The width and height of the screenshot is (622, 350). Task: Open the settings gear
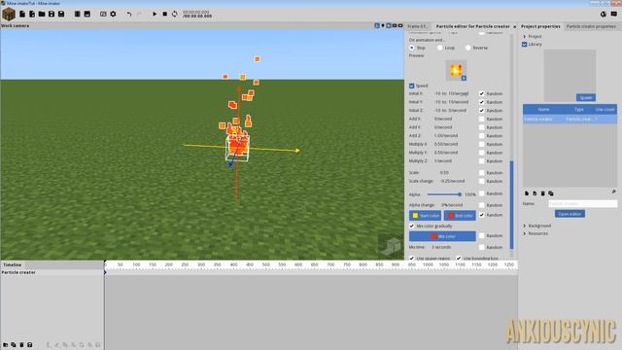click(x=113, y=15)
